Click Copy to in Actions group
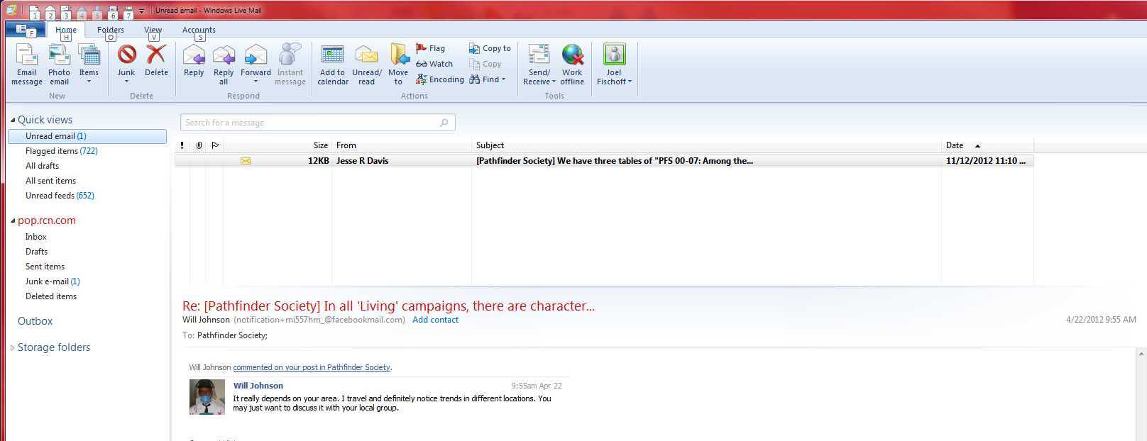 tap(490, 48)
